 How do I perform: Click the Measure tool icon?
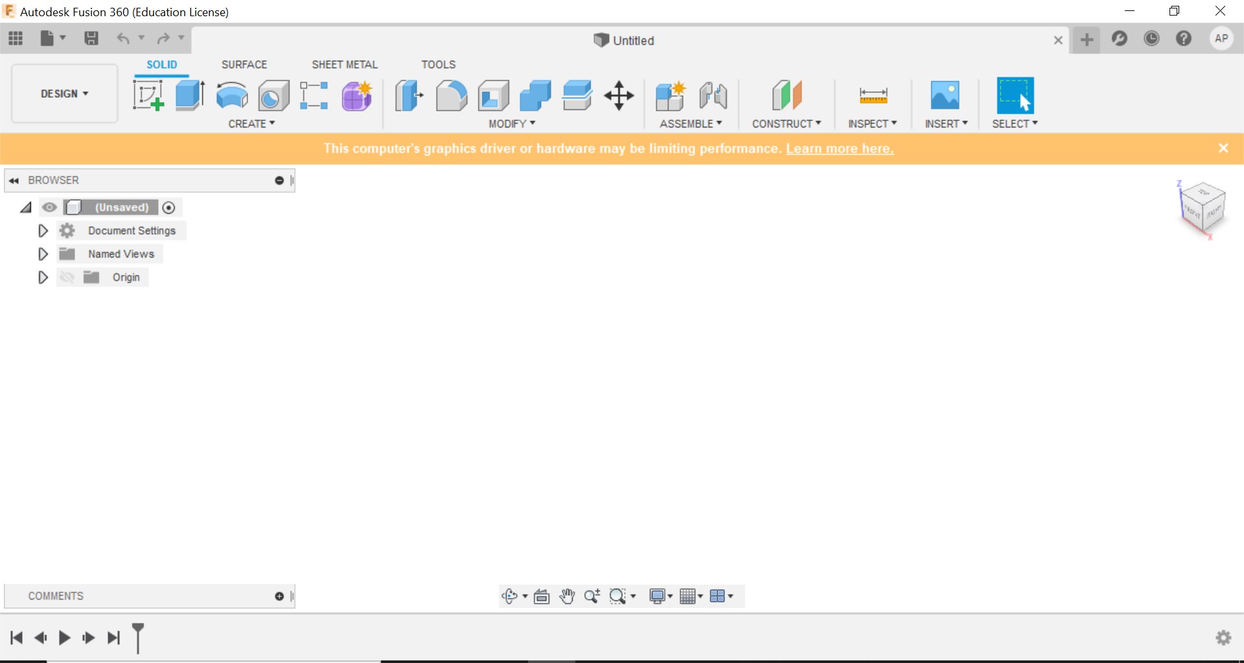873,96
